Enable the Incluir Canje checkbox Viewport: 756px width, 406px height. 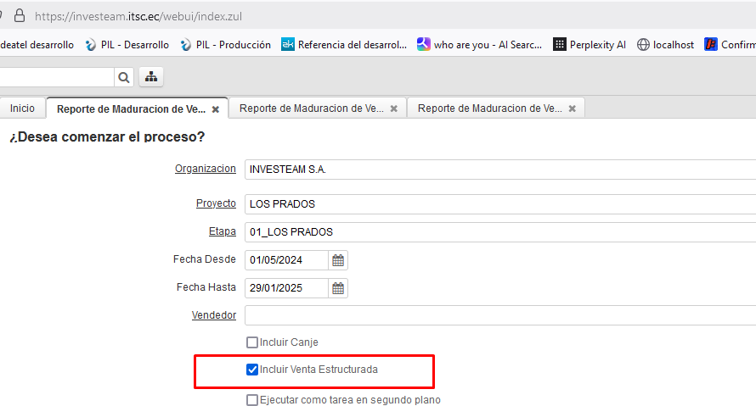point(252,342)
